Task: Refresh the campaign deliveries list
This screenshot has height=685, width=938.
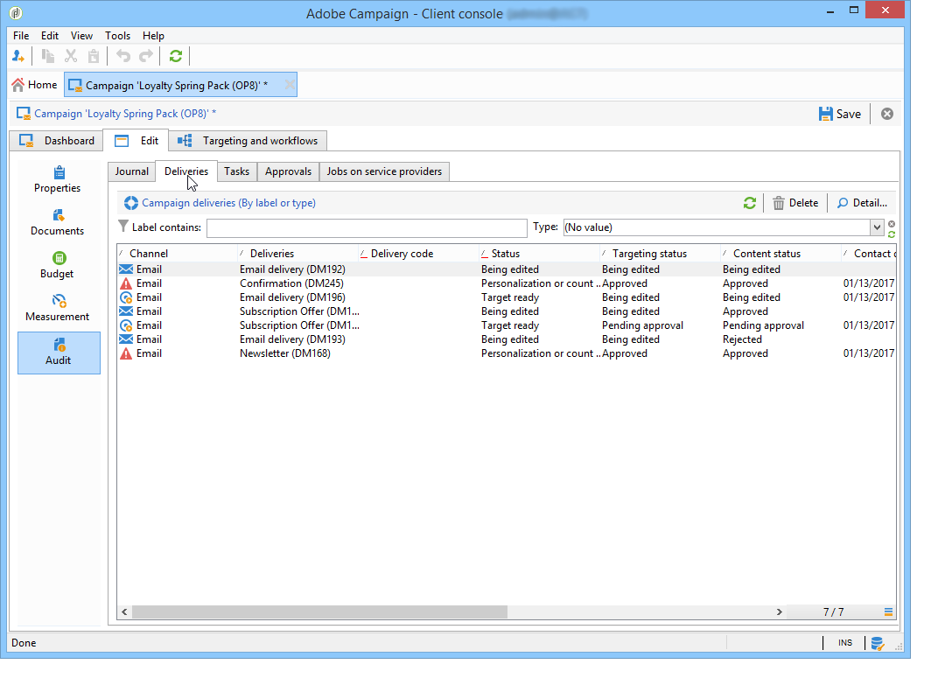Action: [750, 203]
